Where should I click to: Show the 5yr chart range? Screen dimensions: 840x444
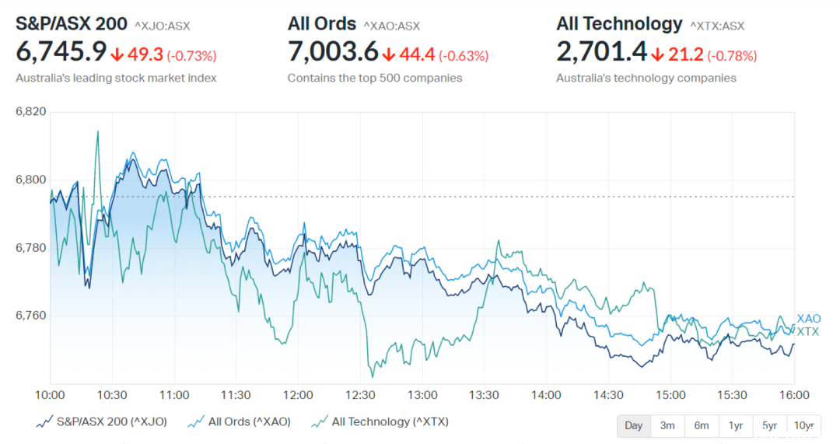tap(770, 426)
